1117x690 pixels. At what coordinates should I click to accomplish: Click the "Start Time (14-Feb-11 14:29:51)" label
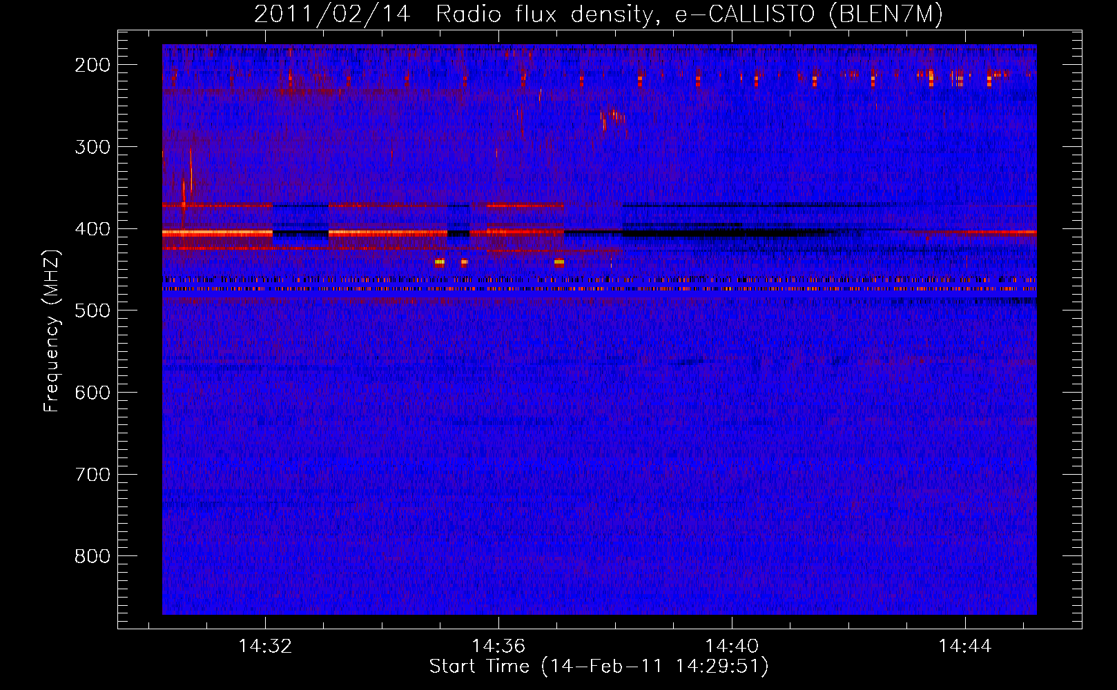[x=599, y=667]
